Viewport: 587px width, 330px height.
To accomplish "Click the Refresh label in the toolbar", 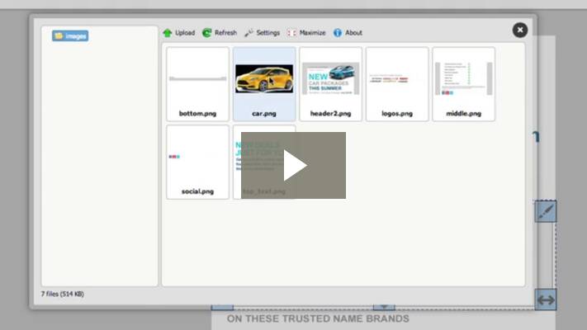I will [x=225, y=33].
